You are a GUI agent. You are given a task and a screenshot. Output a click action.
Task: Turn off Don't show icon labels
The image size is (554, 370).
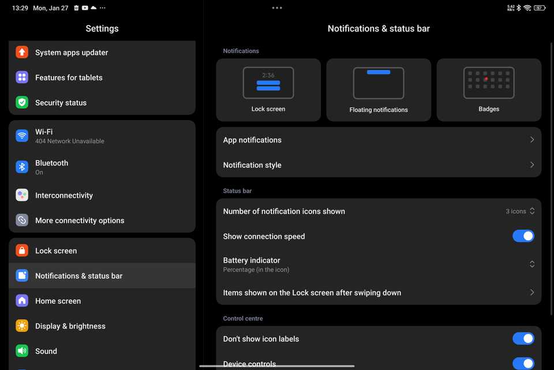pos(523,338)
